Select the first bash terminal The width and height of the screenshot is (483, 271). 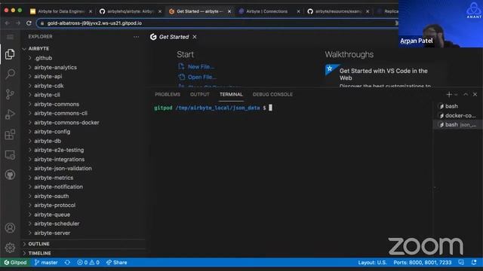pyautogui.click(x=457, y=106)
